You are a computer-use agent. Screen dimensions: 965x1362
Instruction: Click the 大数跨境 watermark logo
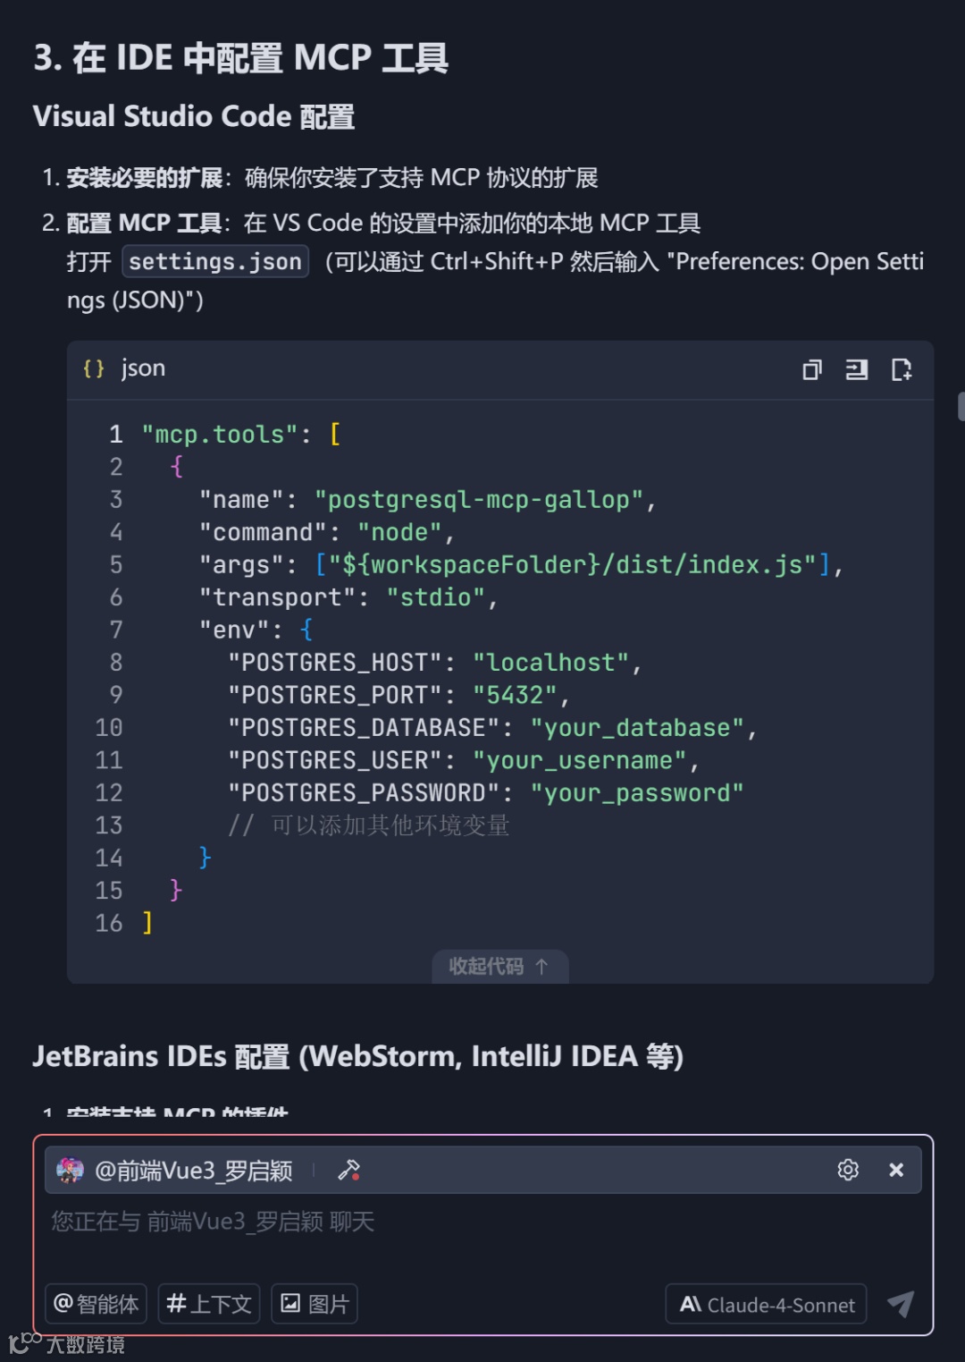coord(67,1344)
